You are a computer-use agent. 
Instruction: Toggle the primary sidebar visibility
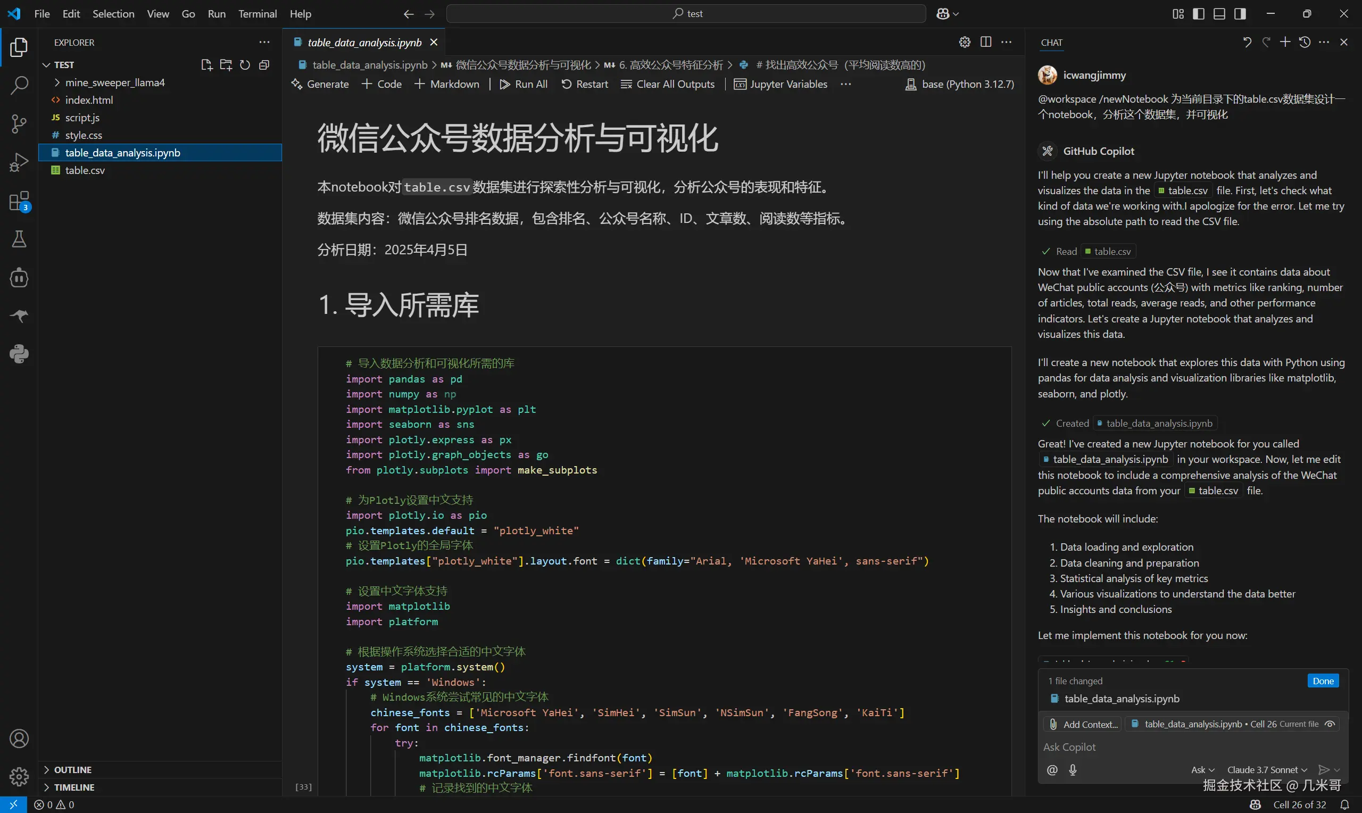[1198, 13]
